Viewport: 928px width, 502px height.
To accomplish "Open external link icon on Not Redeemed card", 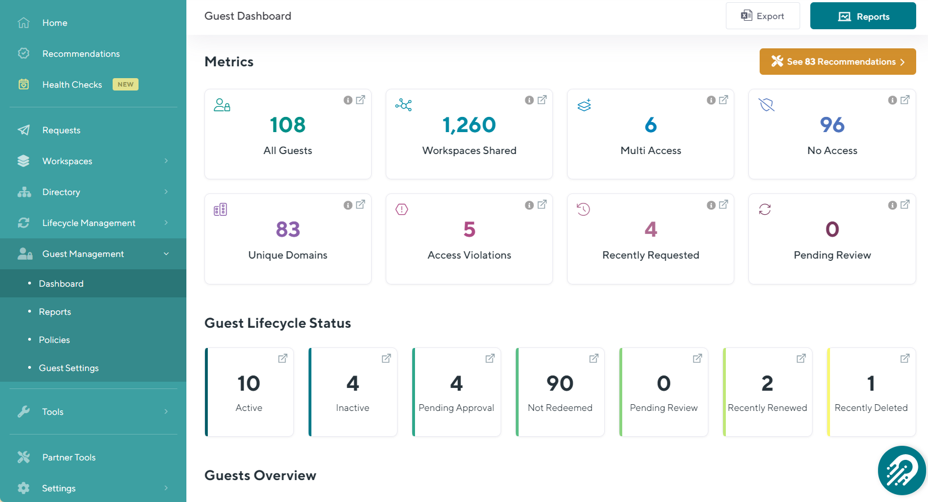I will click(x=594, y=359).
